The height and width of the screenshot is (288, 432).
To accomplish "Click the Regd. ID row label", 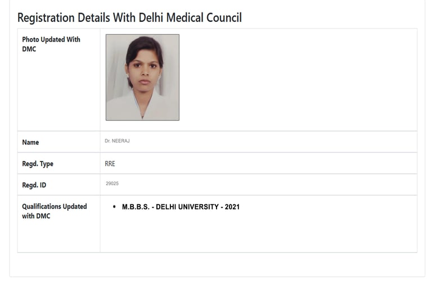I will click(x=34, y=185).
